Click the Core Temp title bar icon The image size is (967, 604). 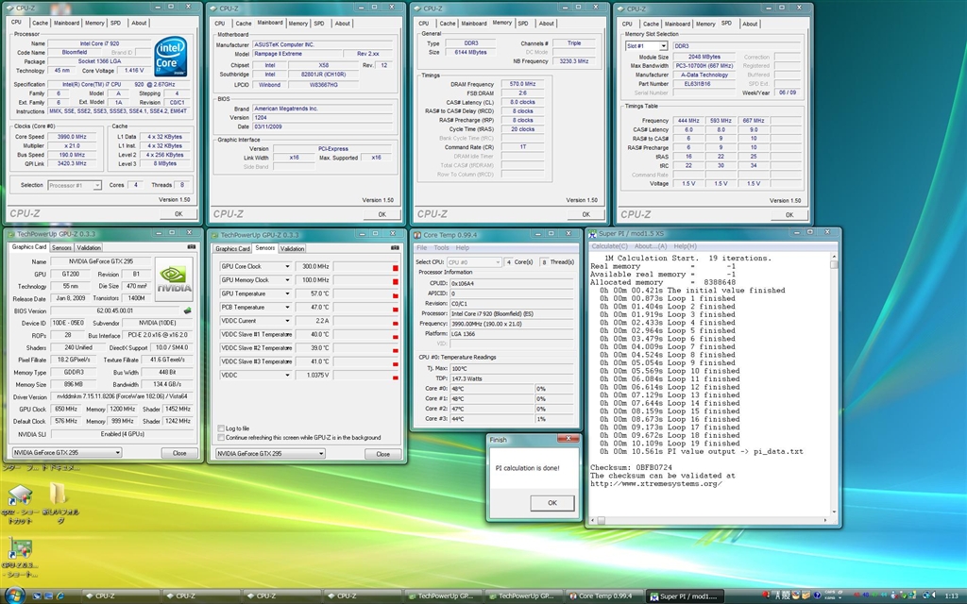coord(417,234)
